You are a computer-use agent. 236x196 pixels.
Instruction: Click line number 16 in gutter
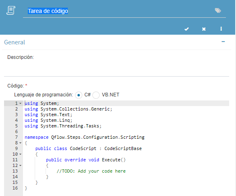[x=15, y=188]
